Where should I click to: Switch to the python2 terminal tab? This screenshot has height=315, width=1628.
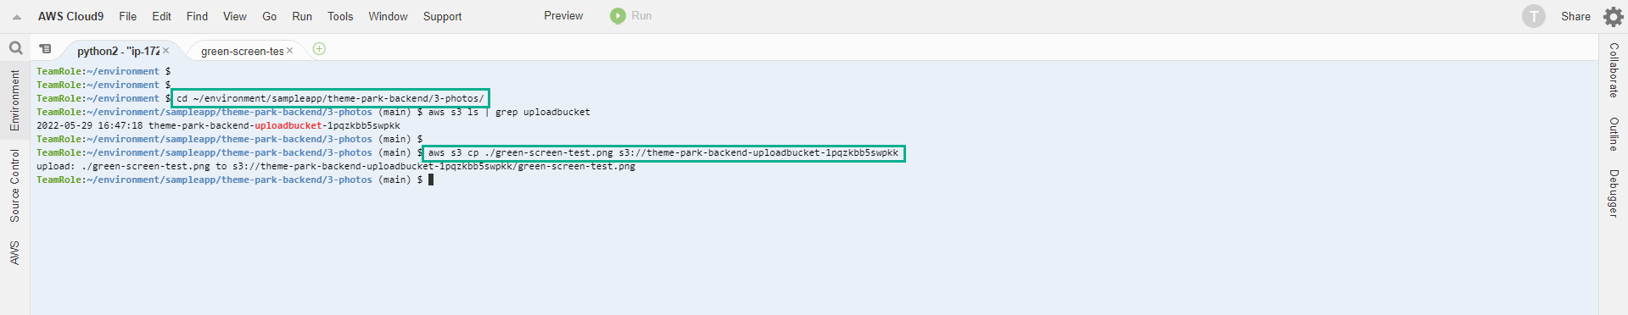coord(118,51)
